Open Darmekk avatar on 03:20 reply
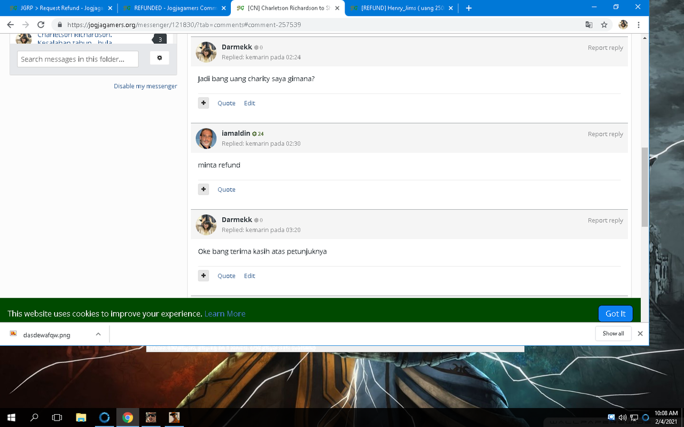The height and width of the screenshot is (427, 684). click(x=206, y=225)
